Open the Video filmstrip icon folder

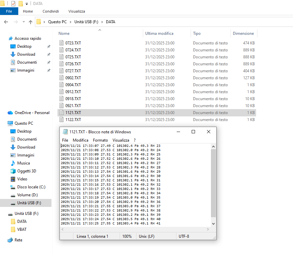coord(13,179)
